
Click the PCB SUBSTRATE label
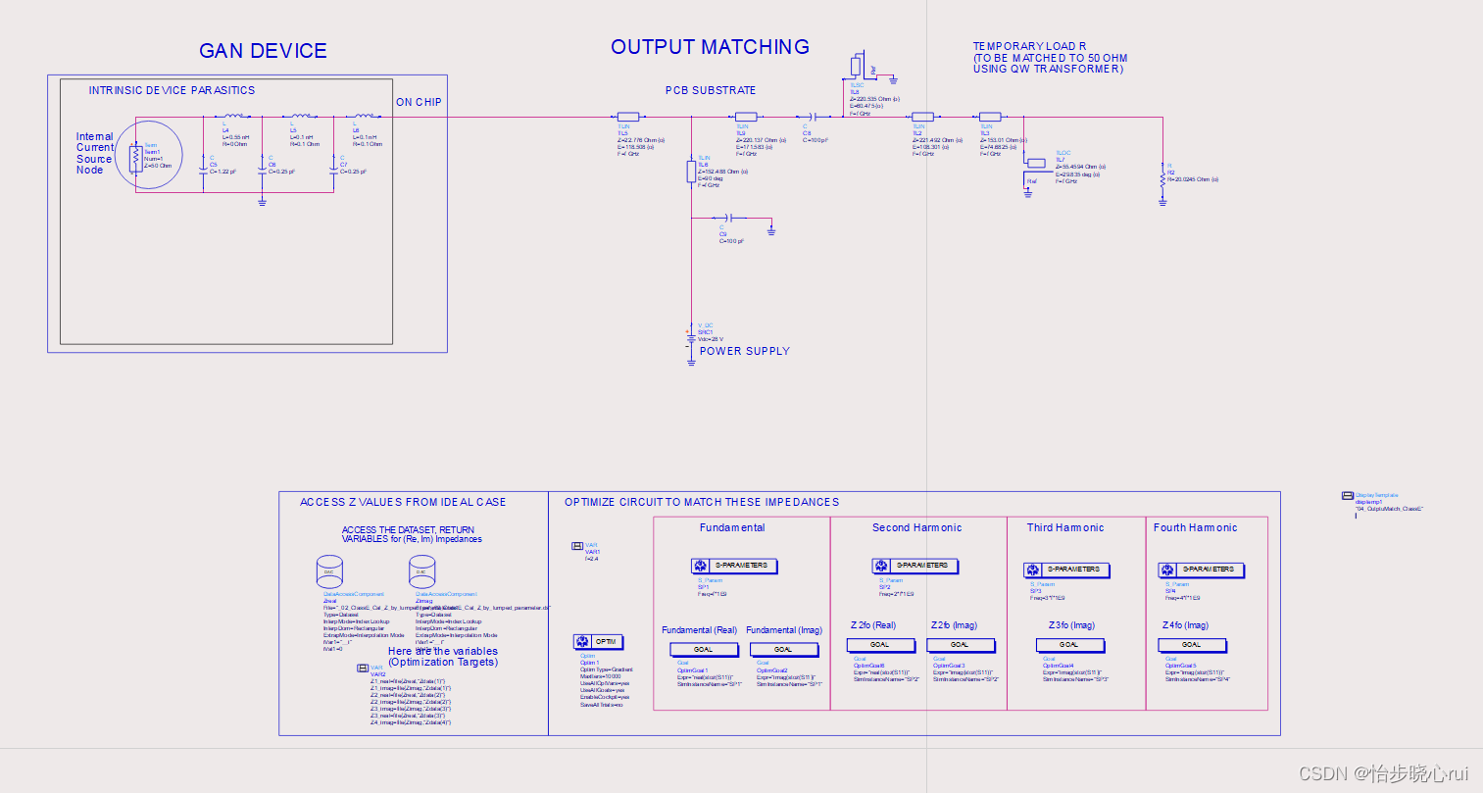click(x=711, y=90)
